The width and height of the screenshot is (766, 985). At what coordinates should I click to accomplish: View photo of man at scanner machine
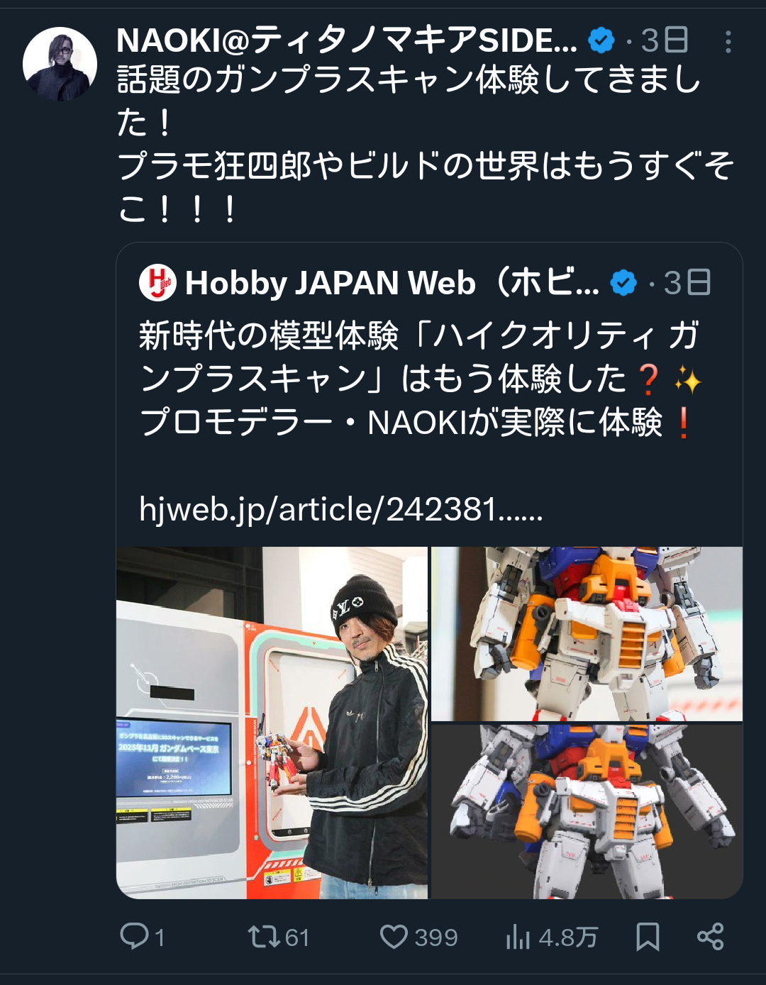click(x=272, y=723)
